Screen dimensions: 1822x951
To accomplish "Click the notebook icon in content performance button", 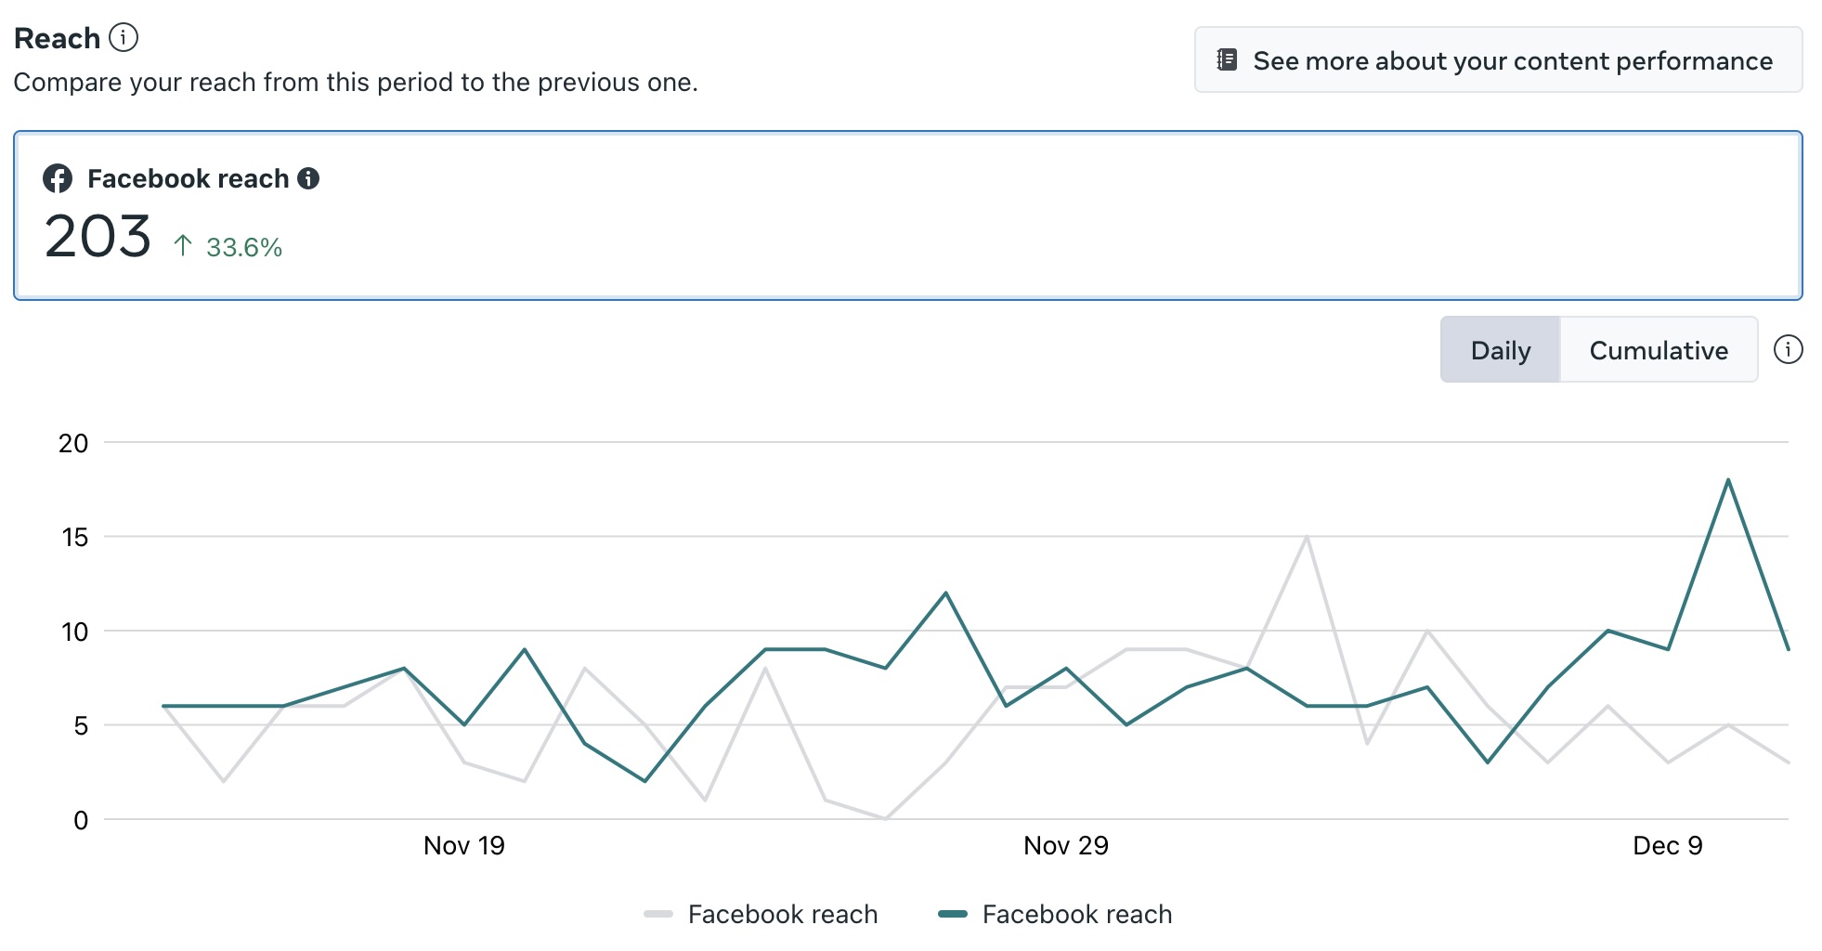I will pos(1227,60).
